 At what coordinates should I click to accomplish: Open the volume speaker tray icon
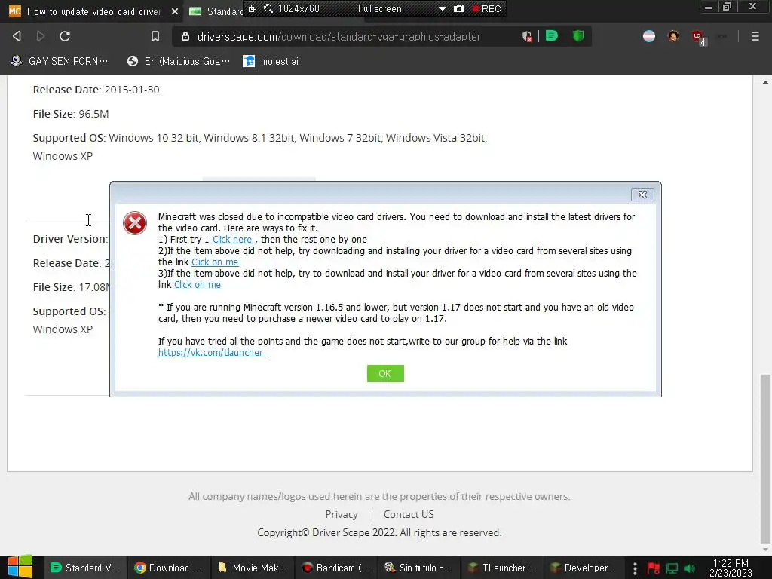coord(689,568)
